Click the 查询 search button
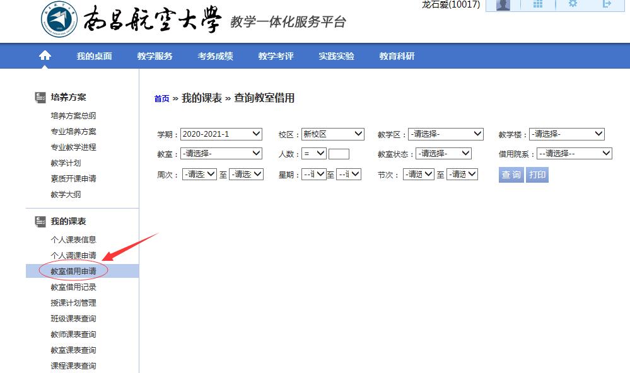Viewport: 630px width, 373px height. click(x=511, y=175)
